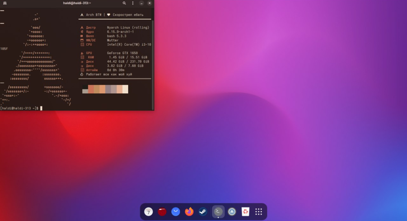Screen dimensions: 407x221
Task: Click the 'WM/DE' label
Action: coord(91,40)
